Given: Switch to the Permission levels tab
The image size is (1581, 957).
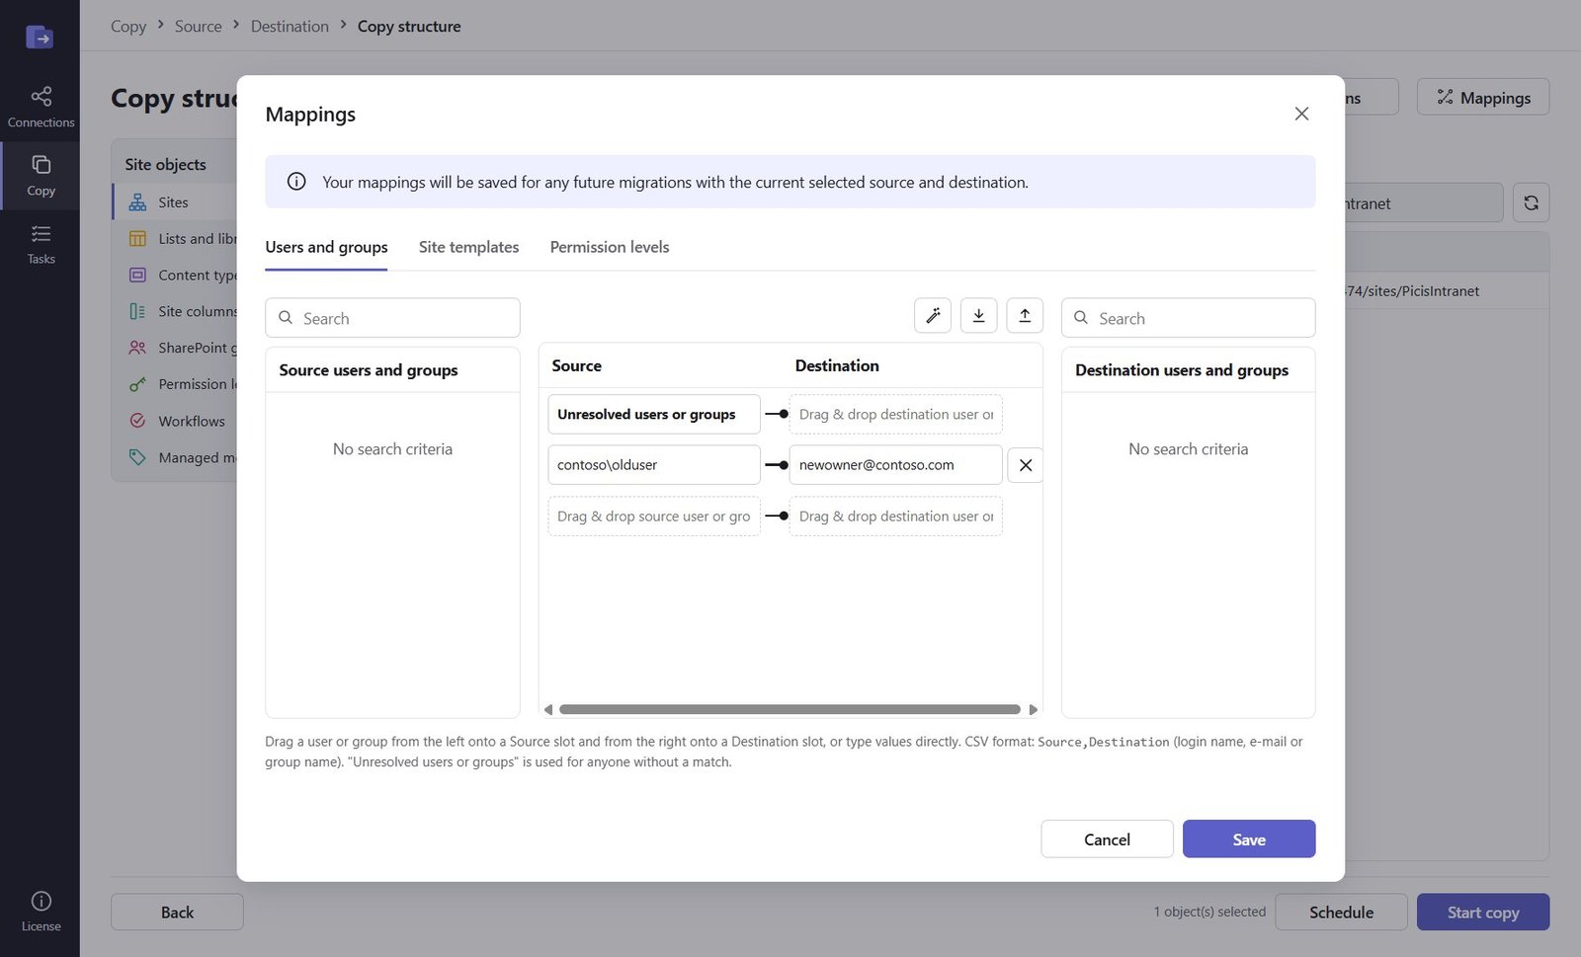Looking at the screenshot, I should 610,247.
